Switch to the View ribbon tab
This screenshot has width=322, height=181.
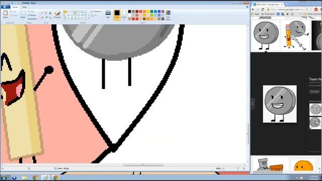point(24,7)
